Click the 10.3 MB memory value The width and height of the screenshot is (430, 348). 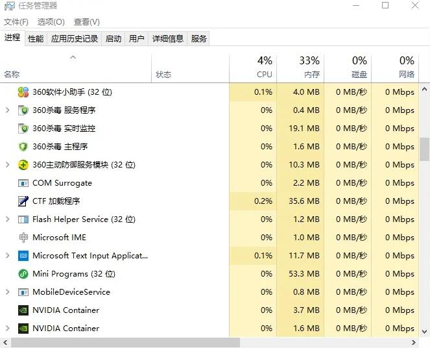(304, 165)
